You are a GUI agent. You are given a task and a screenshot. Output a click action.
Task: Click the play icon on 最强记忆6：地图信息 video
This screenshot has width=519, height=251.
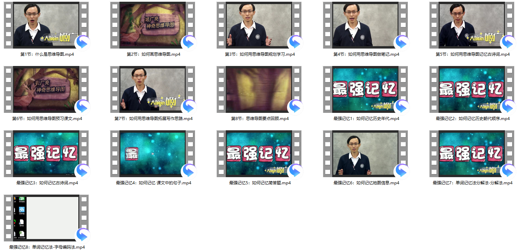[x=401, y=170]
